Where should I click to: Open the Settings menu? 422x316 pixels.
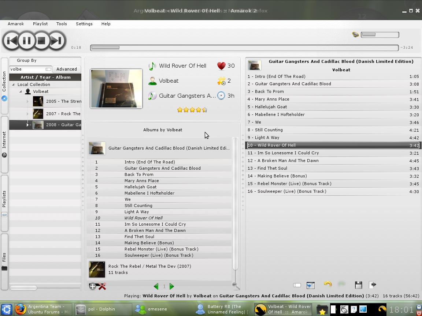click(84, 24)
